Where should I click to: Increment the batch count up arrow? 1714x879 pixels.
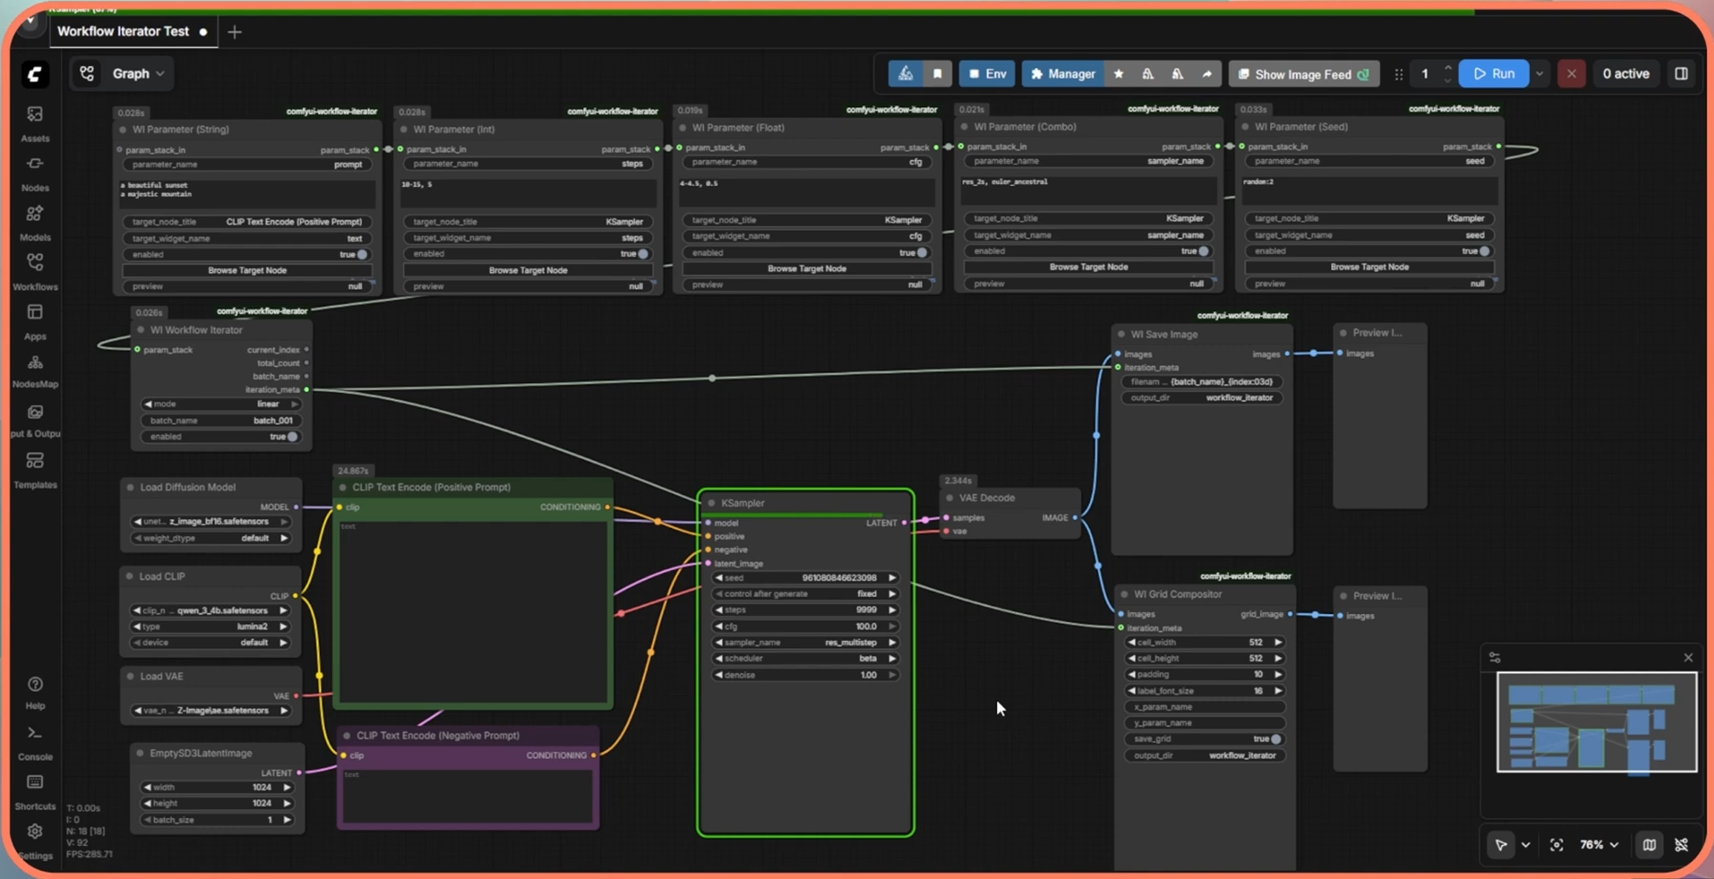click(1447, 68)
